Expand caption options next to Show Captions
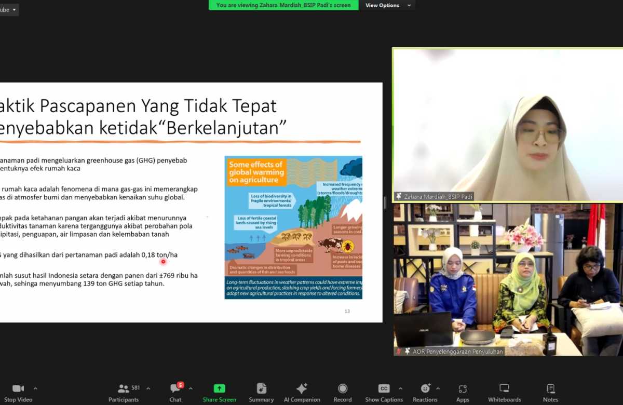This screenshot has height=405, width=623. (x=400, y=388)
